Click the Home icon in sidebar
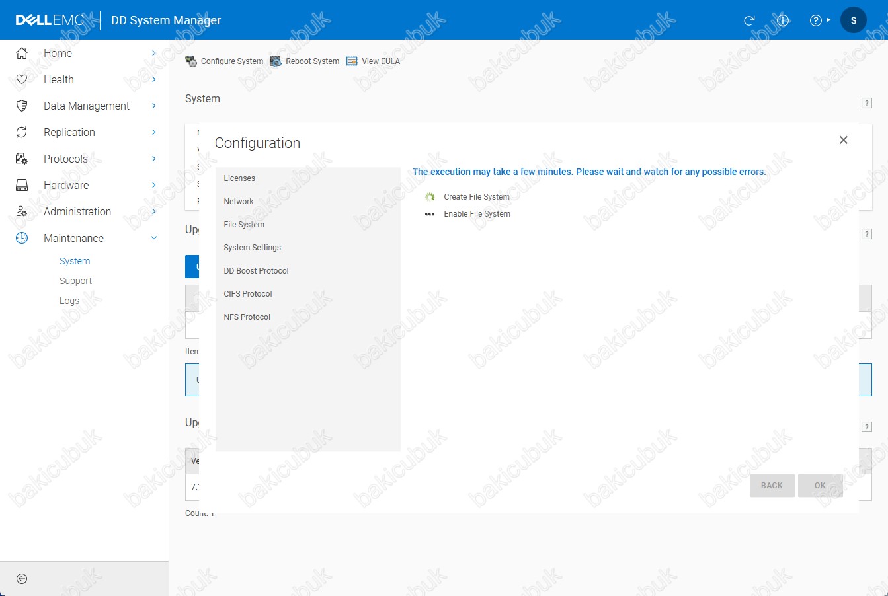Viewport: 888px width, 596px height. (x=22, y=53)
